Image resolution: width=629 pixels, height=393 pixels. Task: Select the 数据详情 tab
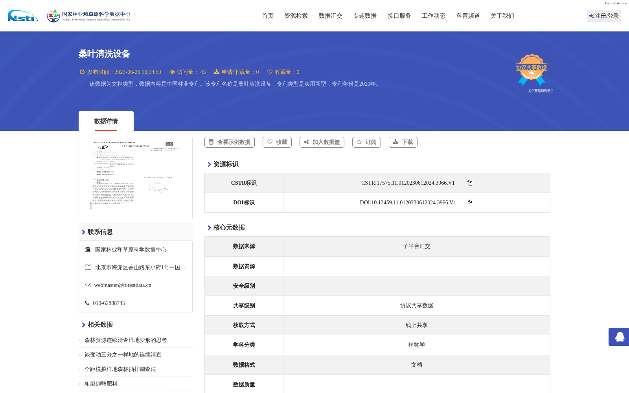click(106, 121)
